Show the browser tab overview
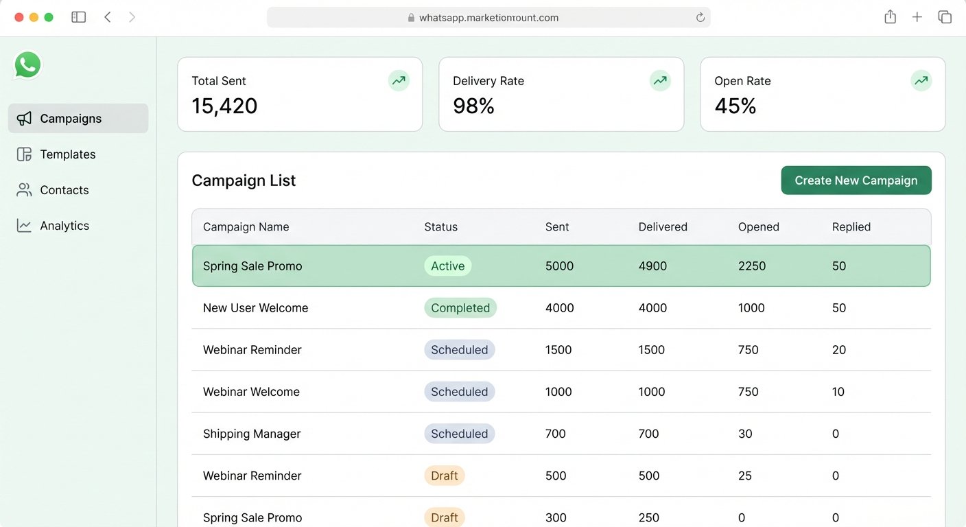This screenshot has height=527, width=966. tap(945, 17)
